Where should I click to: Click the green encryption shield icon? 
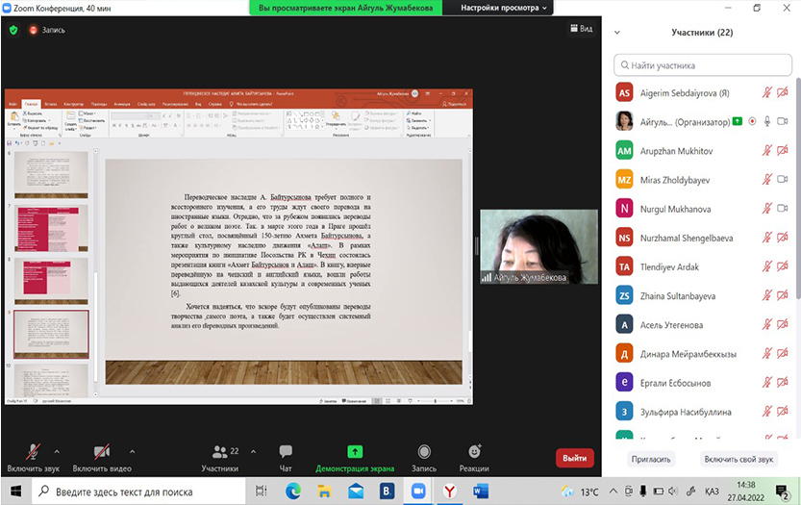click(13, 30)
